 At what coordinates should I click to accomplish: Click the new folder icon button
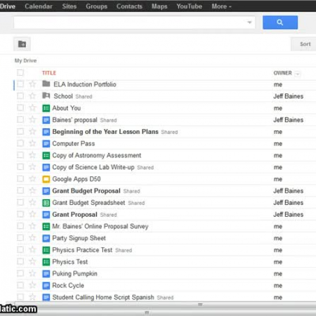pos(22,44)
